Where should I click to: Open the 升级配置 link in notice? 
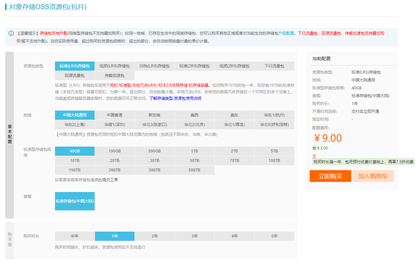click(x=286, y=33)
